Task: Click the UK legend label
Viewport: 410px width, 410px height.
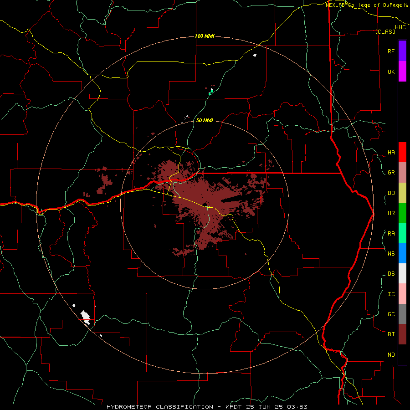Action: (x=391, y=72)
